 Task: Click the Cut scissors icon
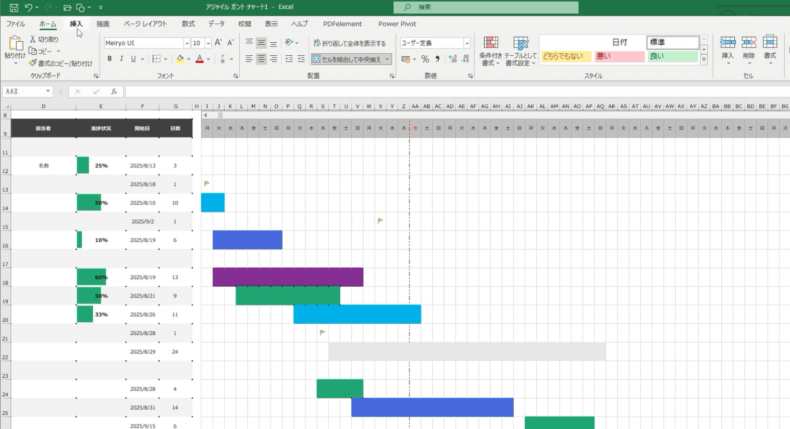pyautogui.click(x=33, y=39)
